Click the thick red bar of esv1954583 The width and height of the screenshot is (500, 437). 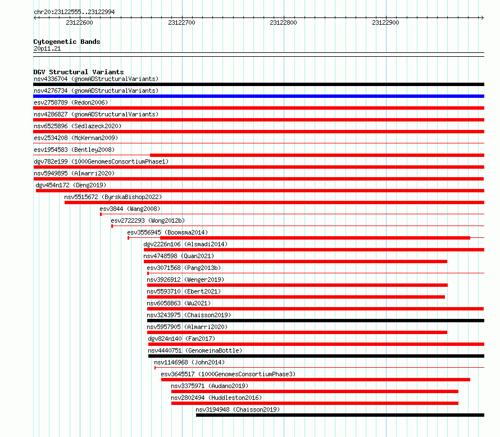[x=317, y=155]
